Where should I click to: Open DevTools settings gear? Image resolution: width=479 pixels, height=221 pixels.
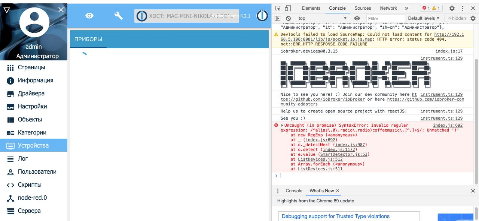point(452,8)
